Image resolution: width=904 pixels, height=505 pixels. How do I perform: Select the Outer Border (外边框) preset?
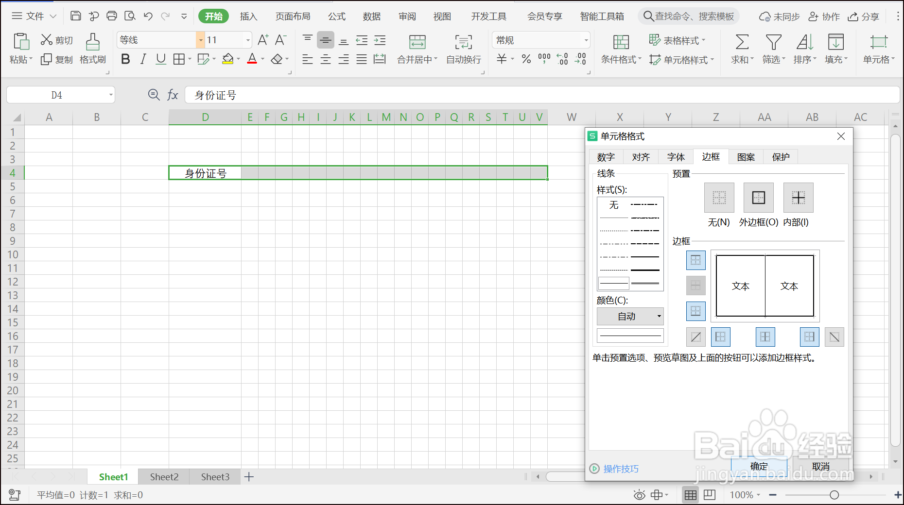tap(758, 198)
